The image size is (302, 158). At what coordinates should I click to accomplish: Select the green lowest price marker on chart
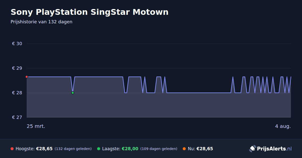click(x=73, y=93)
